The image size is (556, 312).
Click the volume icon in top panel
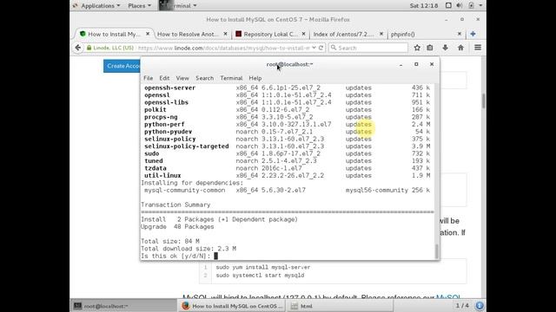[x=460, y=6]
